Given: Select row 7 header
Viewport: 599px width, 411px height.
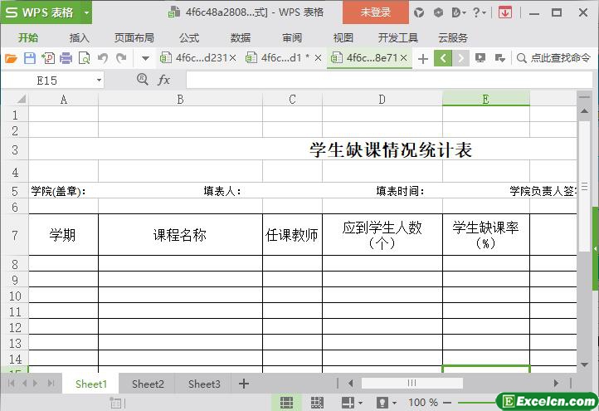Looking at the screenshot, I should pos(15,235).
